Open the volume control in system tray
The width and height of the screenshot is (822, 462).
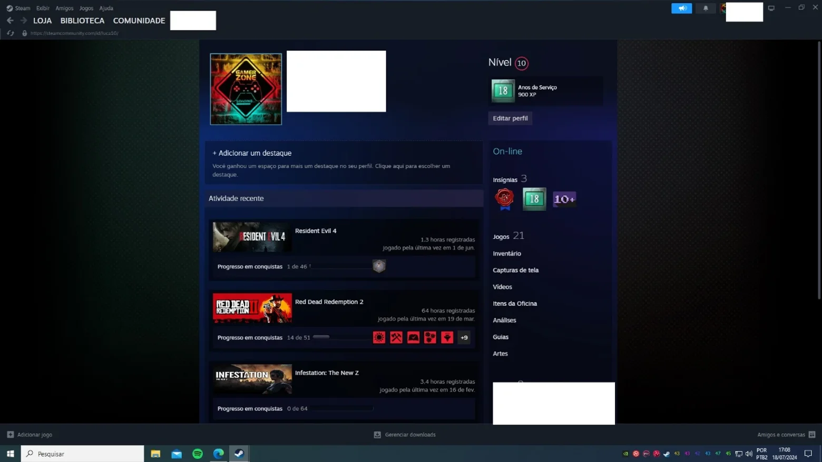pos(749,454)
